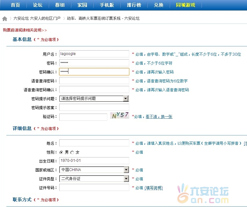Click 详细信息 section heading
This screenshot has width=247, height=207.
22,128
